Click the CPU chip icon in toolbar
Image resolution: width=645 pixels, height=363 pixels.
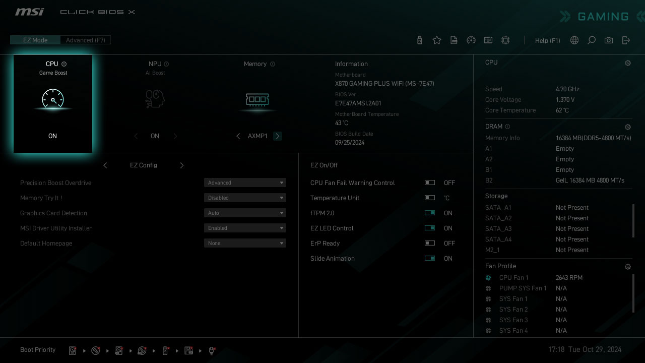(505, 40)
